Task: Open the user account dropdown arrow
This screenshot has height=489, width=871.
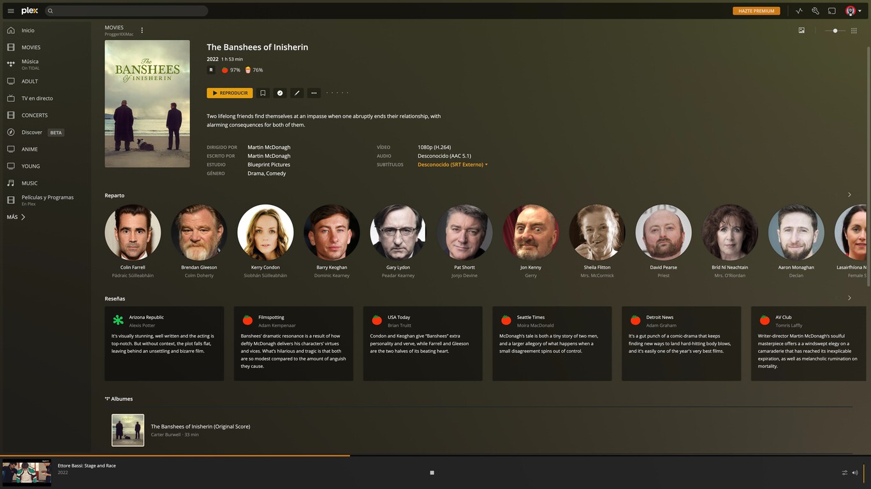Action: (860, 11)
